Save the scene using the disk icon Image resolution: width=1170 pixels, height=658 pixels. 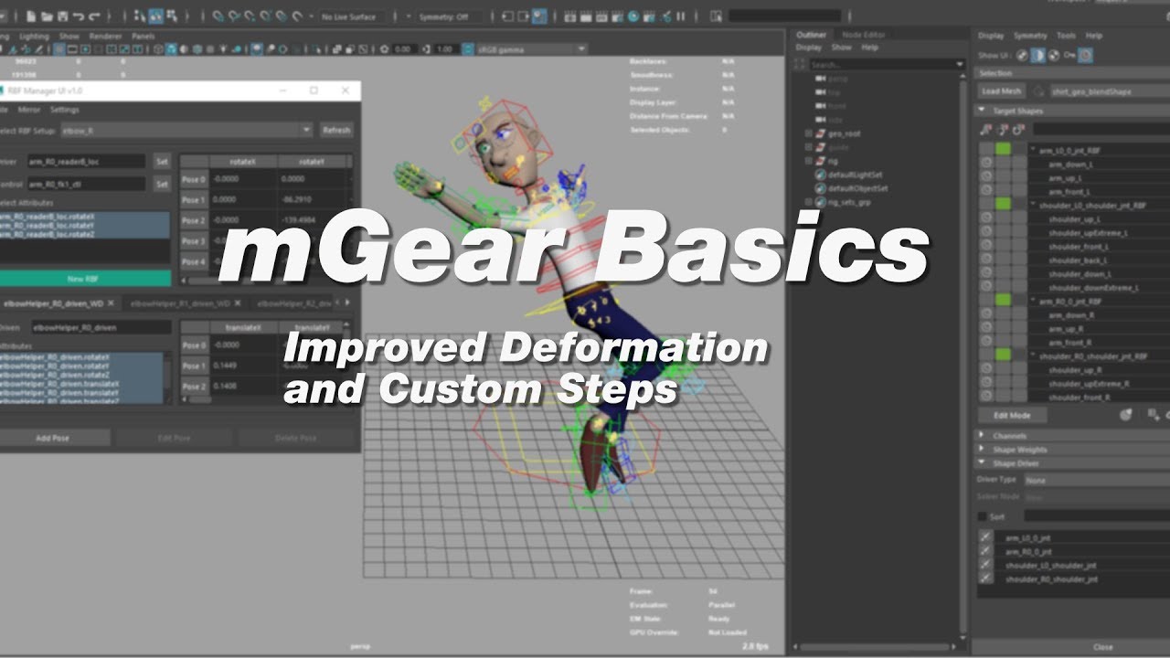click(x=62, y=16)
